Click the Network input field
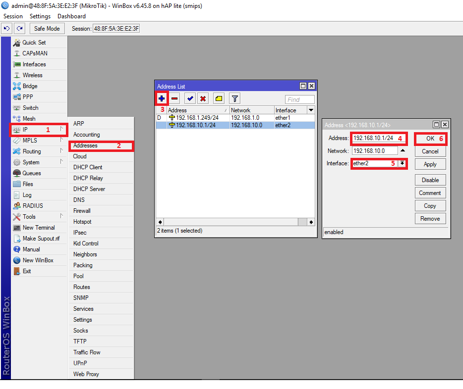 point(375,151)
